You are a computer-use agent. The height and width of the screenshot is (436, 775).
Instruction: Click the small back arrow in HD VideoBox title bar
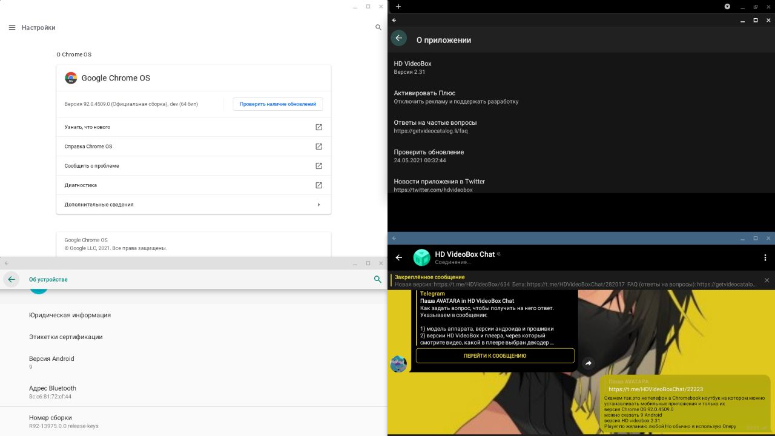click(x=394, y=20)
